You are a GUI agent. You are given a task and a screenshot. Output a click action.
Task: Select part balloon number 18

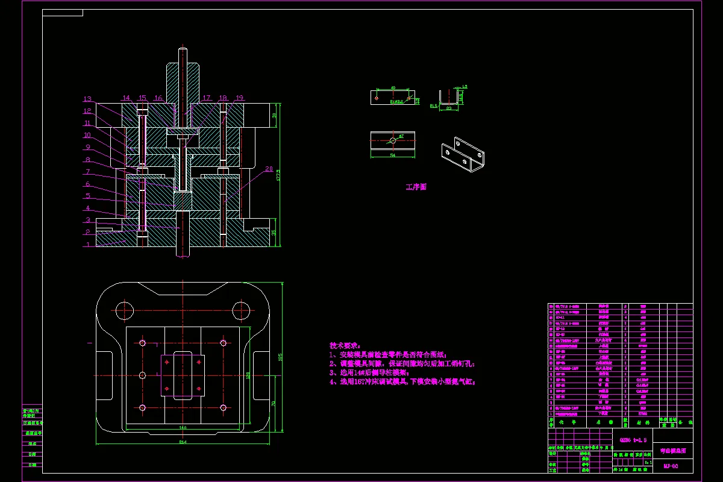click(x=223, y=98)
